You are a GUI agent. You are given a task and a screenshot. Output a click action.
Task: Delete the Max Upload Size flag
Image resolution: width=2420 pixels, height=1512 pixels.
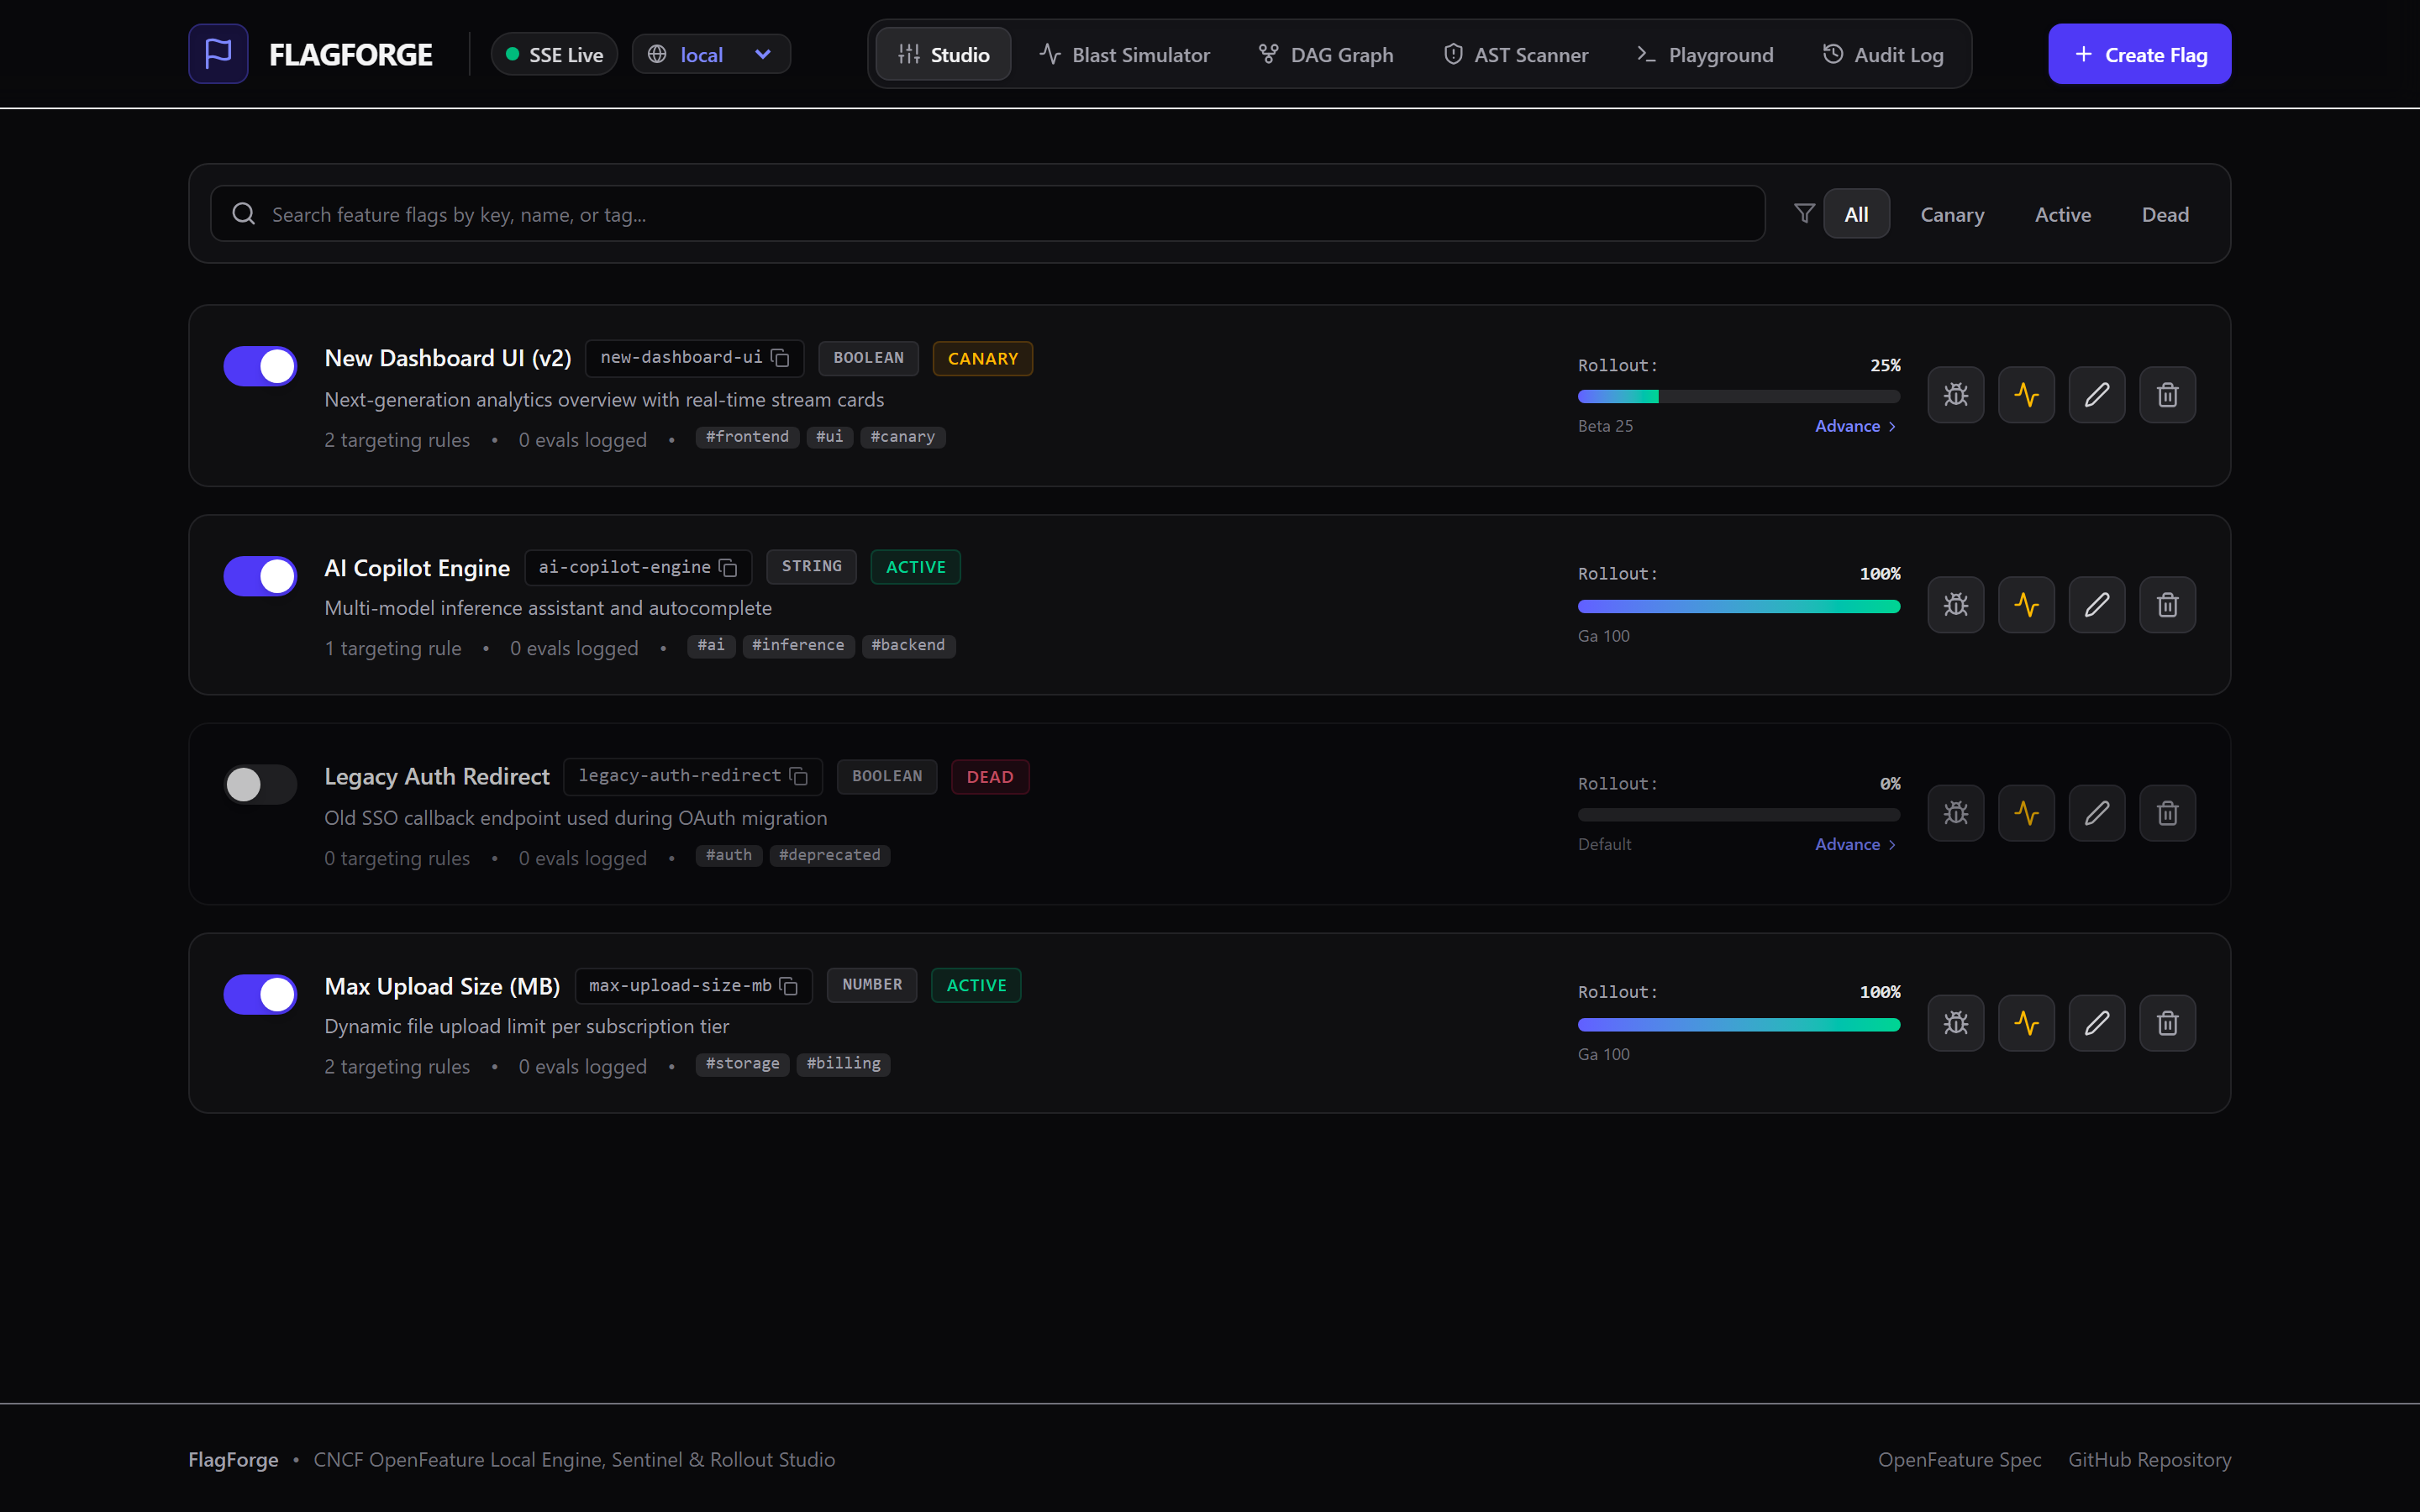pos(2167,1023)
